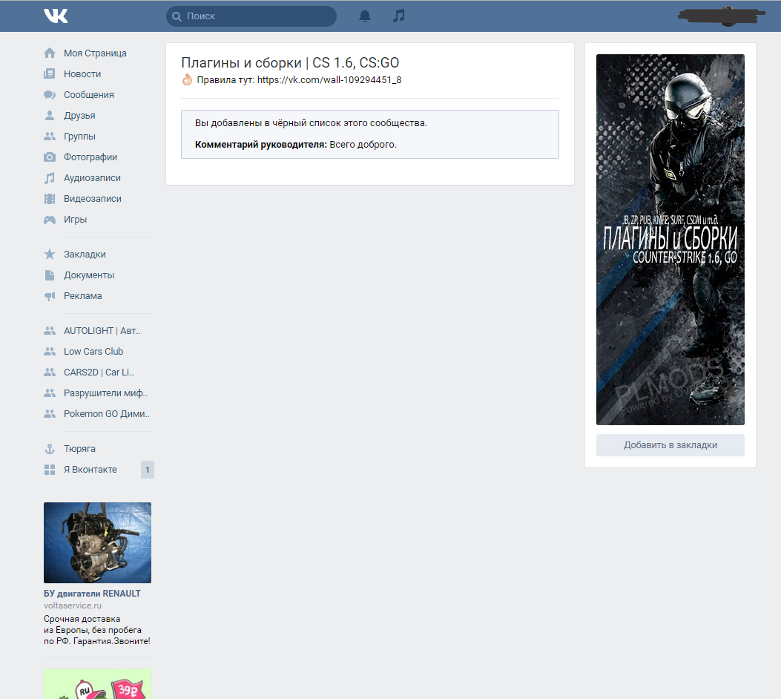The width and height of the screenshot is (781, 699).
Task: Click the people icon beside Группы
Action: [49, 136]
